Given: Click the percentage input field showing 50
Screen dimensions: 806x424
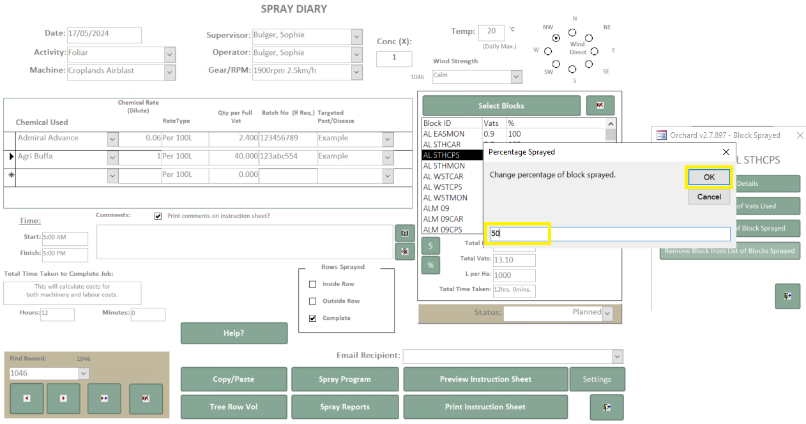Looking at the screenshot, I should pos(610,234).
